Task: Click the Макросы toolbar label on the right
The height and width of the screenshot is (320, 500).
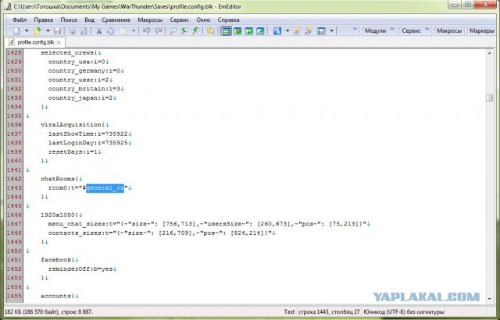Action: click(449, 31)
